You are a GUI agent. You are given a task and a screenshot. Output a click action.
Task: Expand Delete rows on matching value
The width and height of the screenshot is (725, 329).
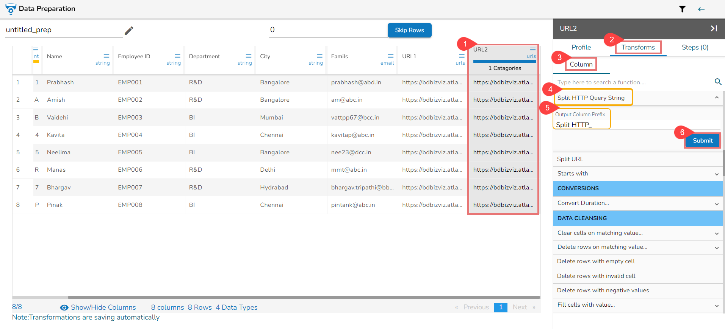pos(716,248)
